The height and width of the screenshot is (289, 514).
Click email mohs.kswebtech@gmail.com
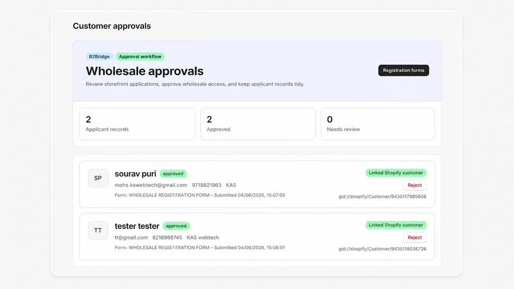pos(151,185)
